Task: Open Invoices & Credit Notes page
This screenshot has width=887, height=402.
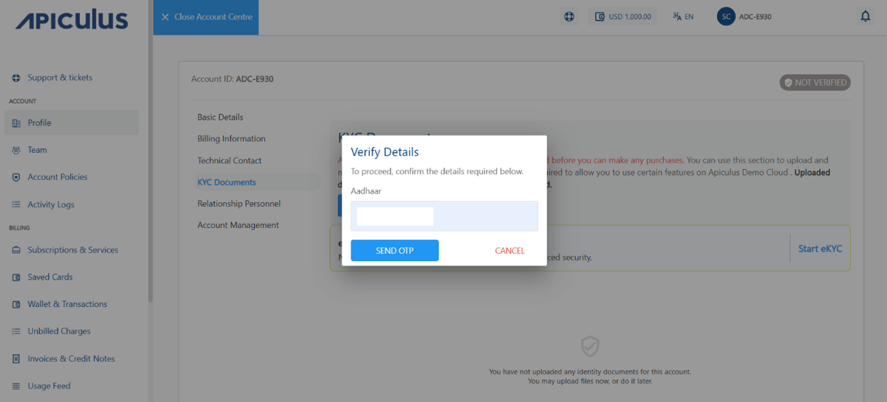Action: [x=71, y=359]
